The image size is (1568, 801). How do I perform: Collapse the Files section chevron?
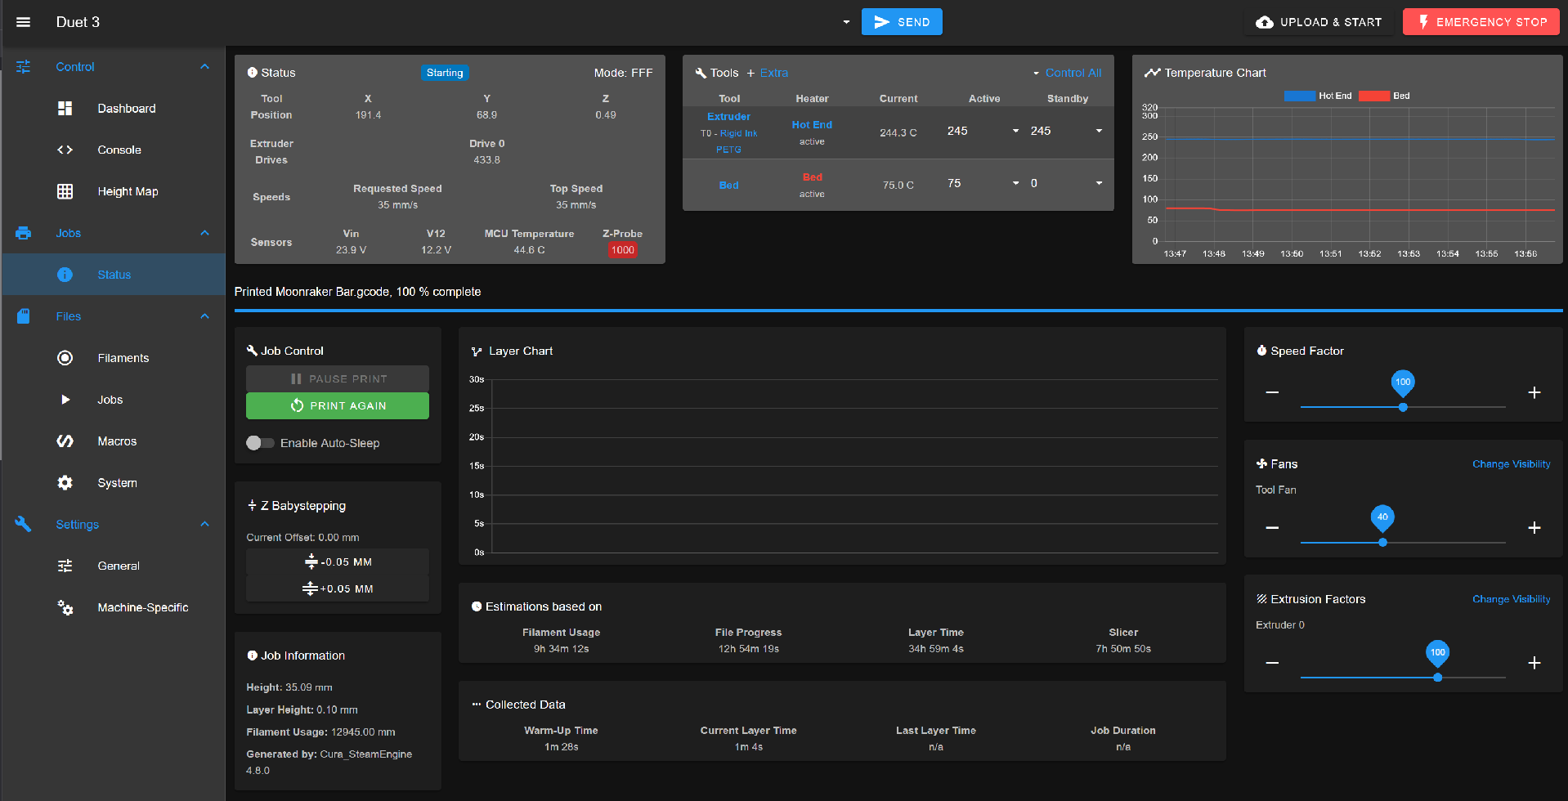[204, 316]
